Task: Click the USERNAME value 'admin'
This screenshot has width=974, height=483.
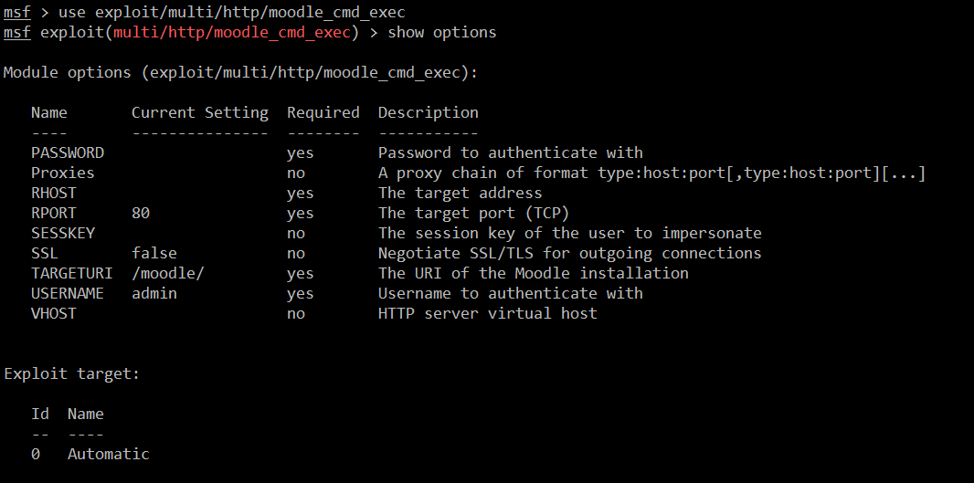Action: pyautogui.click(x=154, y=293)
